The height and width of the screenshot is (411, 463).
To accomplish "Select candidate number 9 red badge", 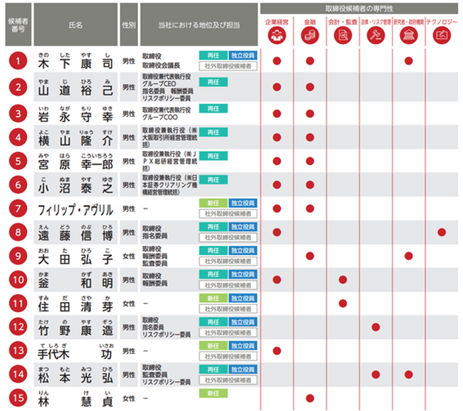I will point(18,256).
